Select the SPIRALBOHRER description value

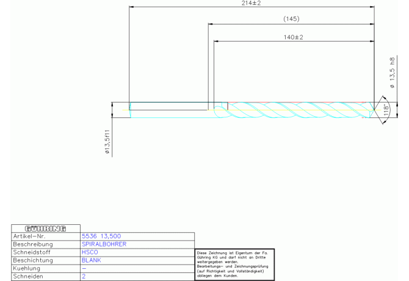tap(104, 243)
